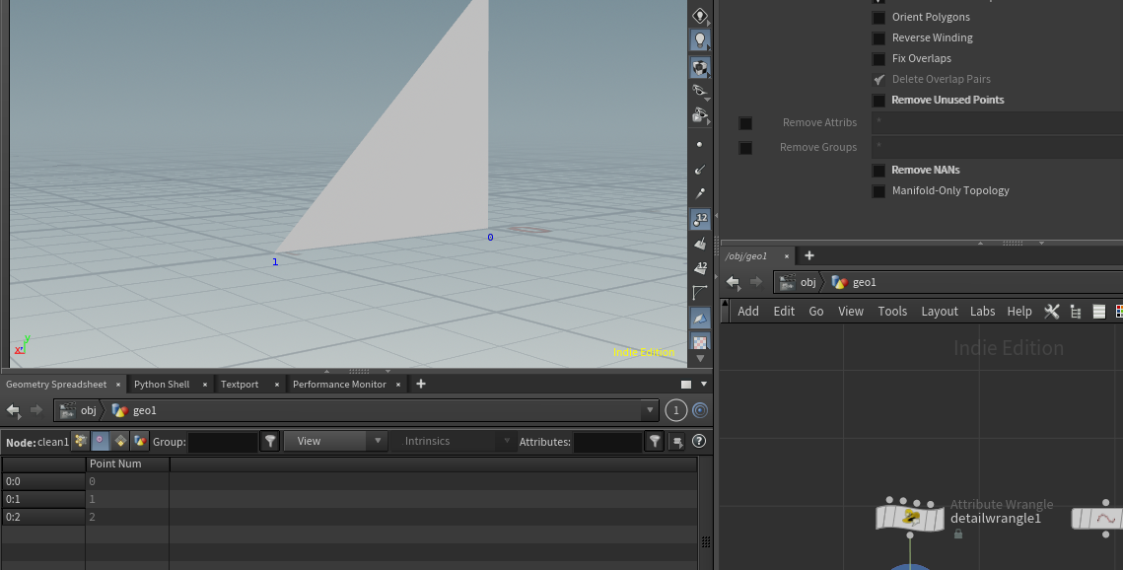The height and width of the screenshot is (570, 1123).
Task: Open the Layout menu in network editor
Action: click(939, 311)
